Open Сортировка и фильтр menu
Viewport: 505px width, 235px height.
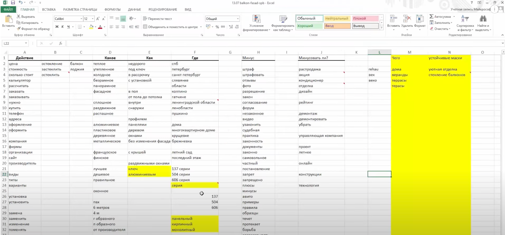pyautogui.click(x=465, y=23)
